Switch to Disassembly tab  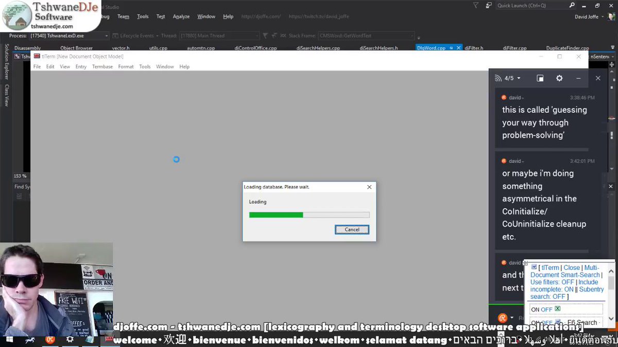tap(28, 48)
